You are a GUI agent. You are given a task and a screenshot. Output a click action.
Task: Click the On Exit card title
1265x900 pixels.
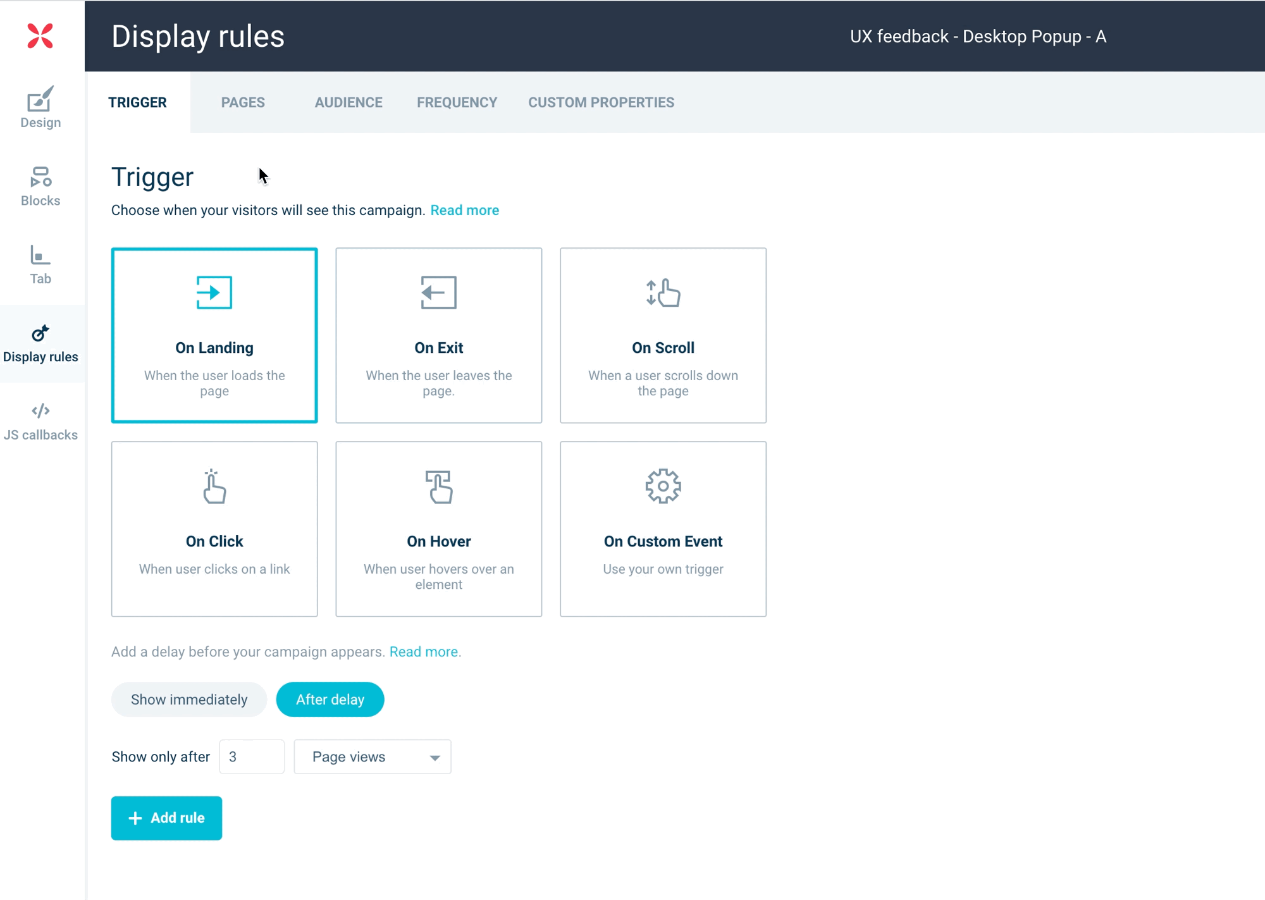tap(438, 348)
